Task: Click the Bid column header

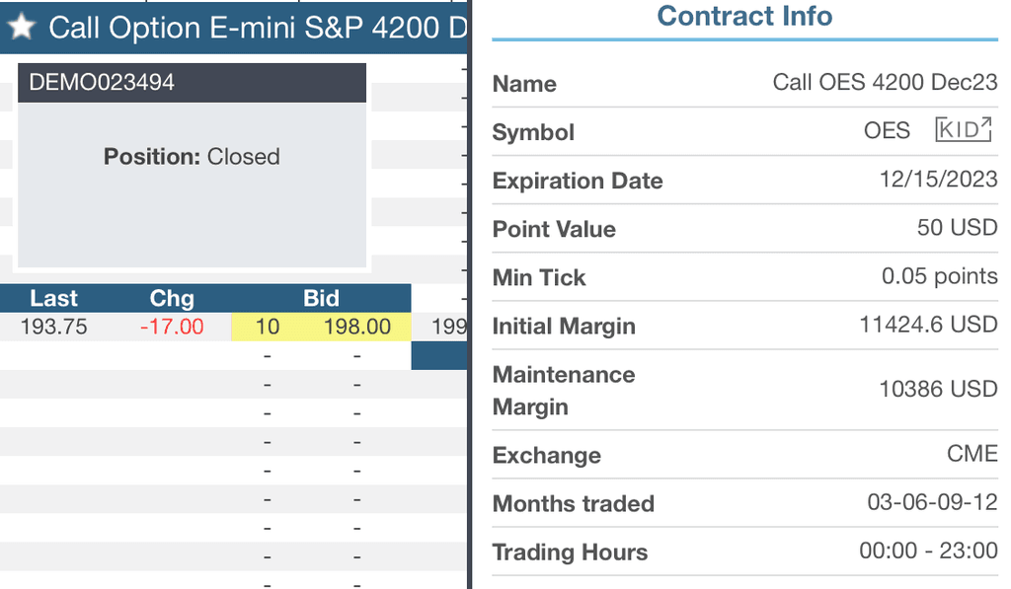Action: pos(321,298)
